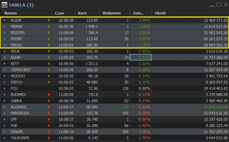Click the DINOPL time 11:00:14
The width and height of the screenshot is (229, 142).
66,132
